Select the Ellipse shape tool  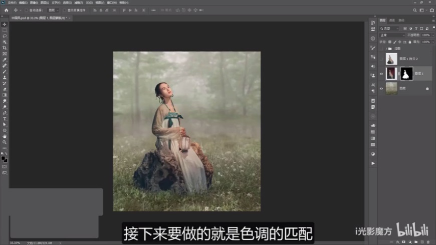click(5, 130)
